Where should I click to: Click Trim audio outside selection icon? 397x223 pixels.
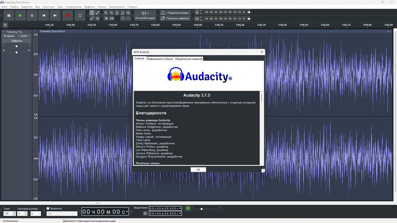(106, 19)
